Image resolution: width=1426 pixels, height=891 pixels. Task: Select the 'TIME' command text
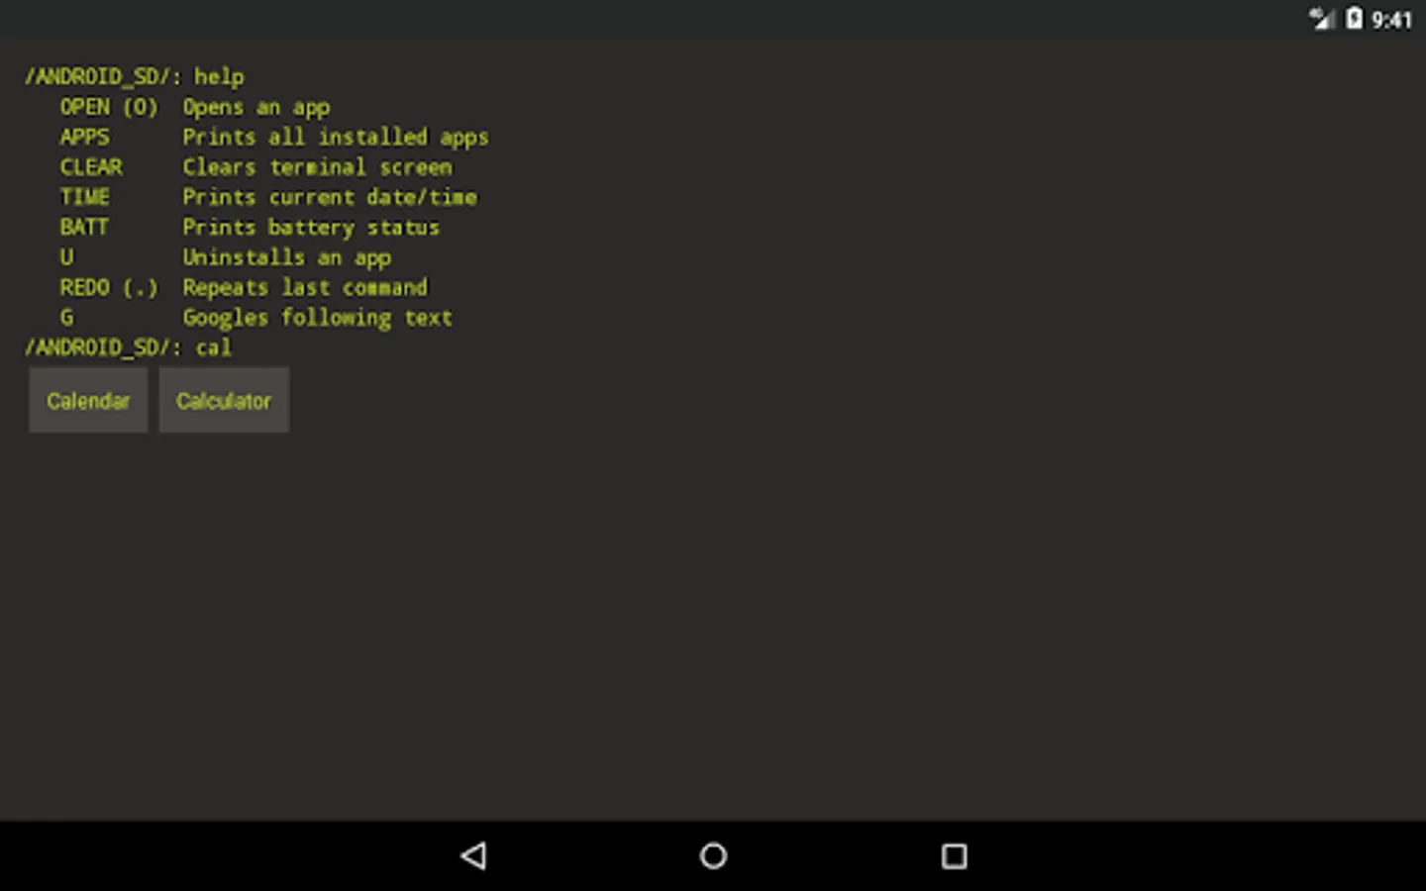point(84,197)
